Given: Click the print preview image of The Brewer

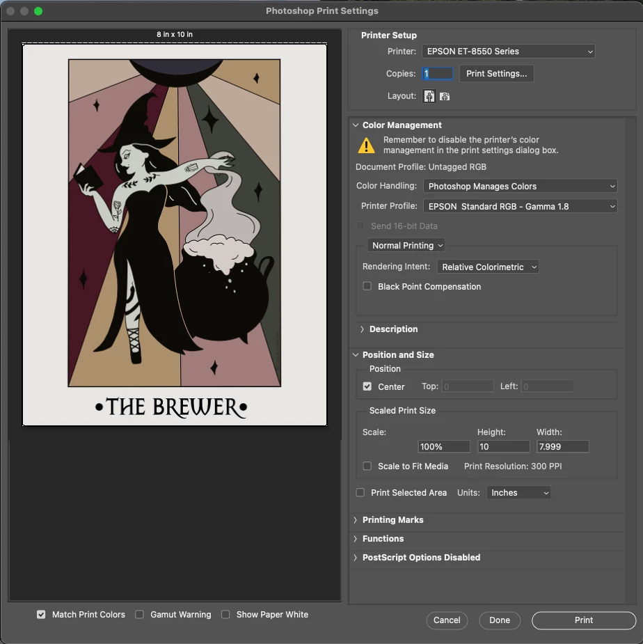Looking at the screenshot, I should [x=175, y=235].
